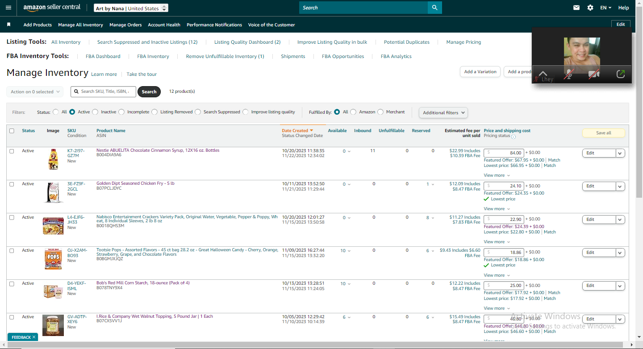Check the box for Nabisco Crackers row
The width and height of the screenshot is (643, 349).
[x=12, y=217]
